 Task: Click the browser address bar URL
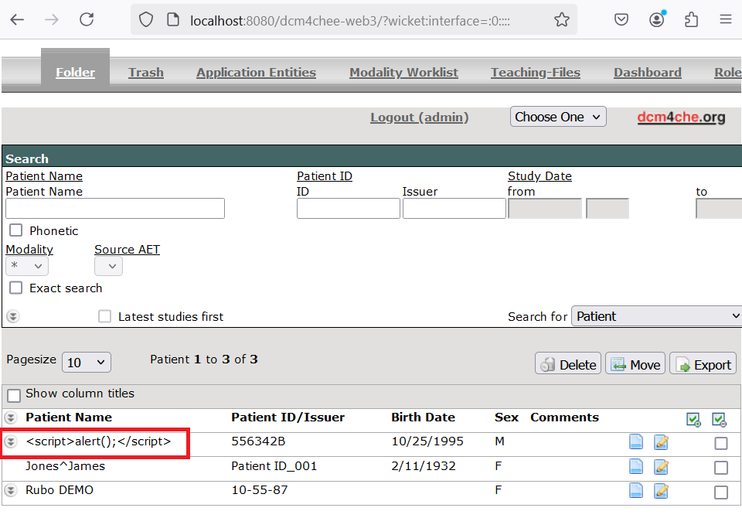click(x=350, y=20)
